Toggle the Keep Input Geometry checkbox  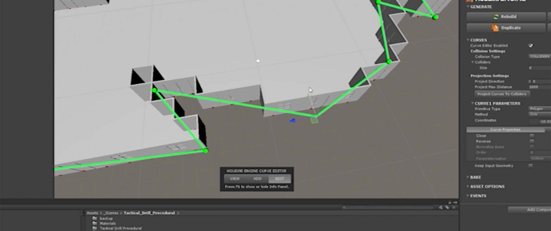pos(531,166)
